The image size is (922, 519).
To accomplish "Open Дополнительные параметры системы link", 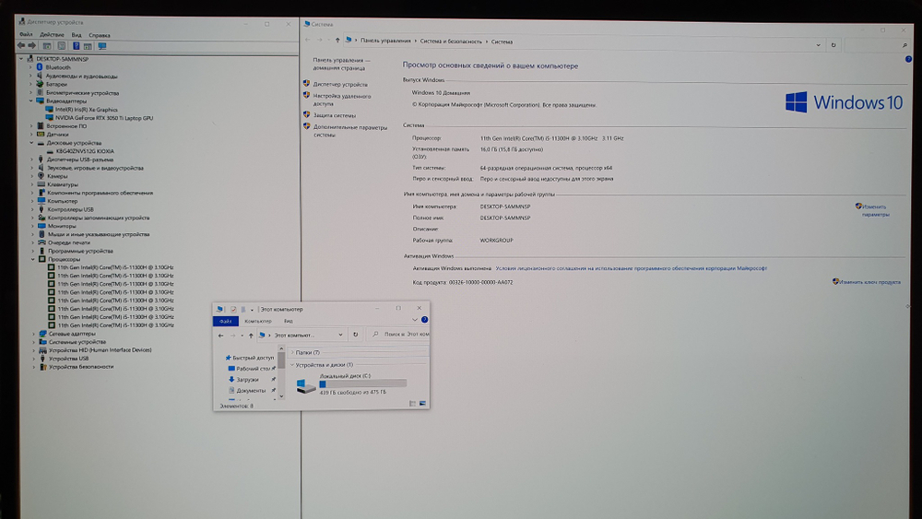I will 349,131.
